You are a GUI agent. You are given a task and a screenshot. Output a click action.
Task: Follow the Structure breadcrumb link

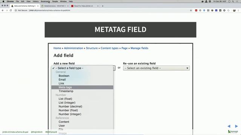tap(92, 48)
